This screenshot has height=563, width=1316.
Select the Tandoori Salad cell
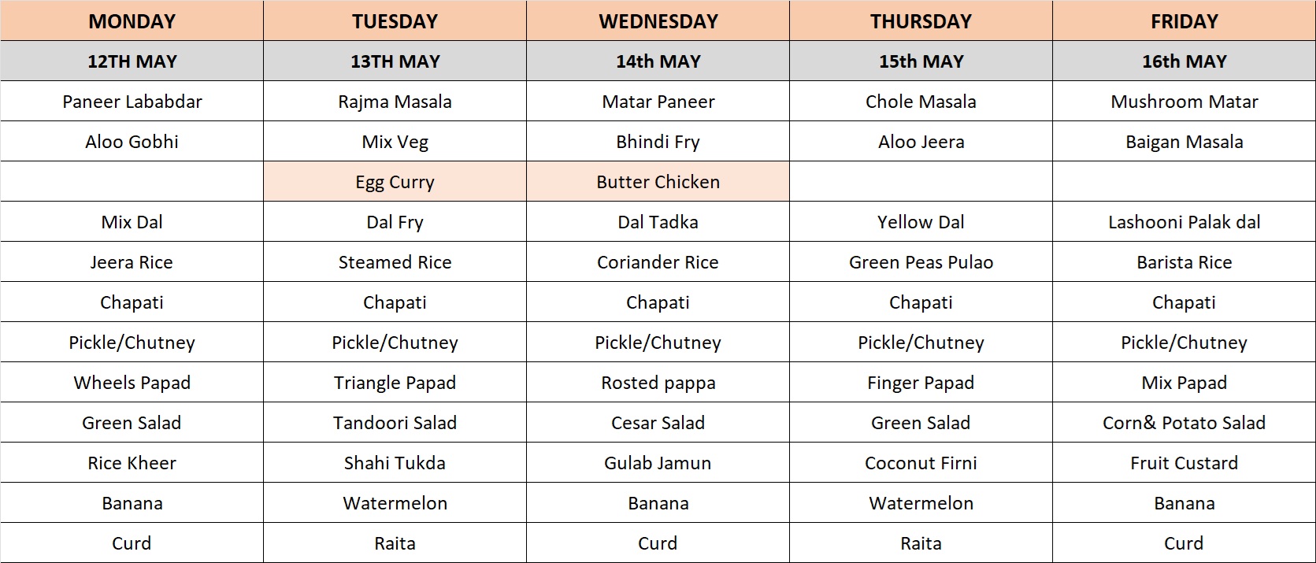pos(395,422)
